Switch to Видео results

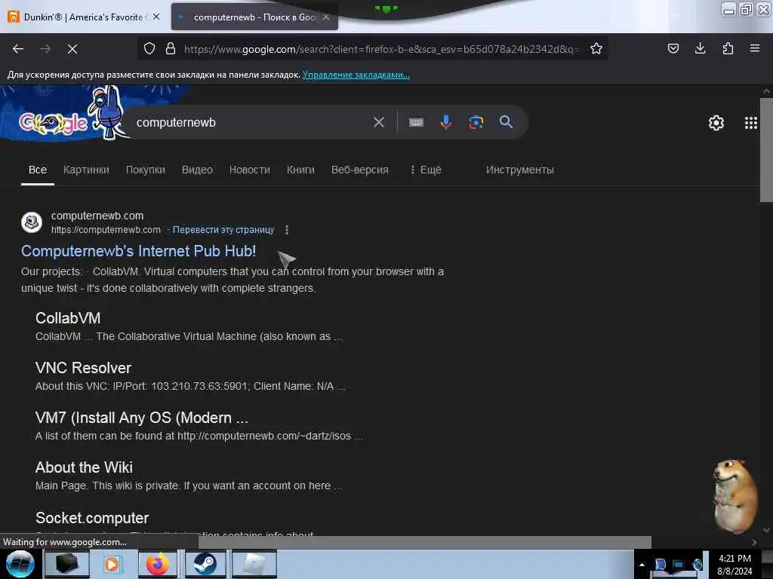(197, 170)
